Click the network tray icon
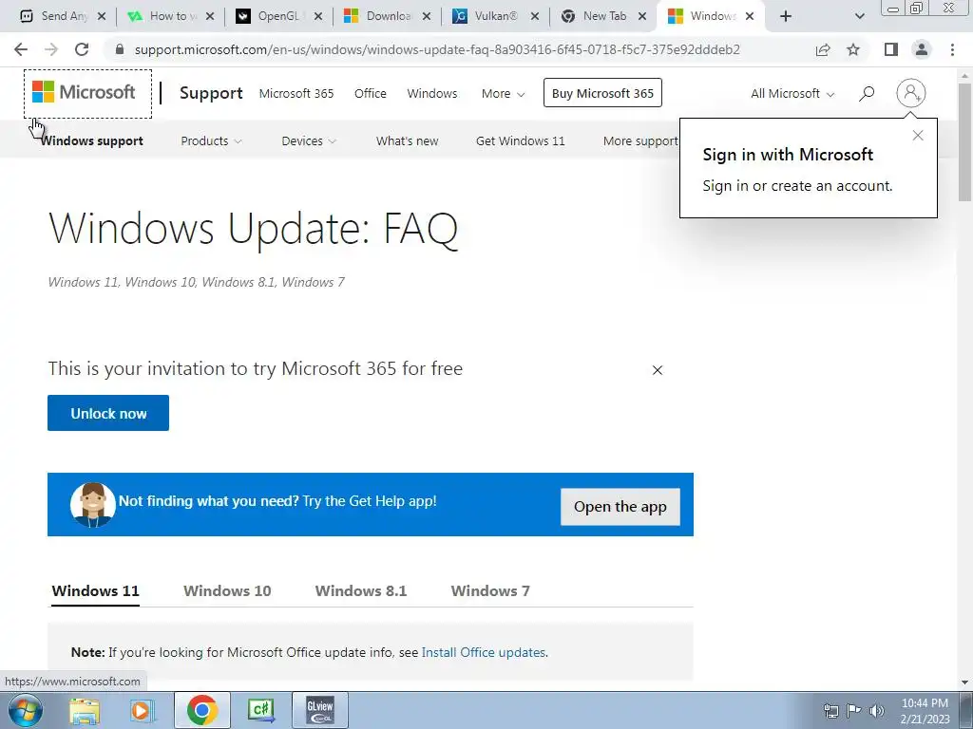Viewport: 973px width, 729px height. (830, 711)
